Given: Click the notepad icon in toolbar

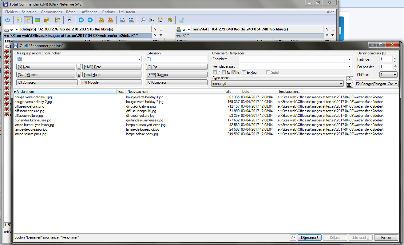Looking at the screenshot, I should (181, 20).
